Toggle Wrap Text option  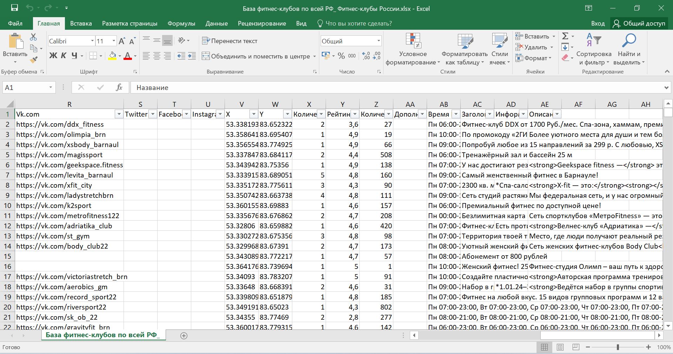(230, 41)
